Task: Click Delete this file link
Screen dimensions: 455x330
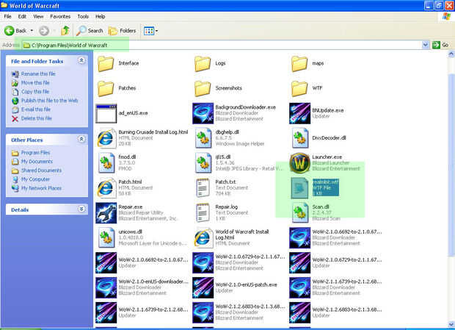Action: coord(36,118)
